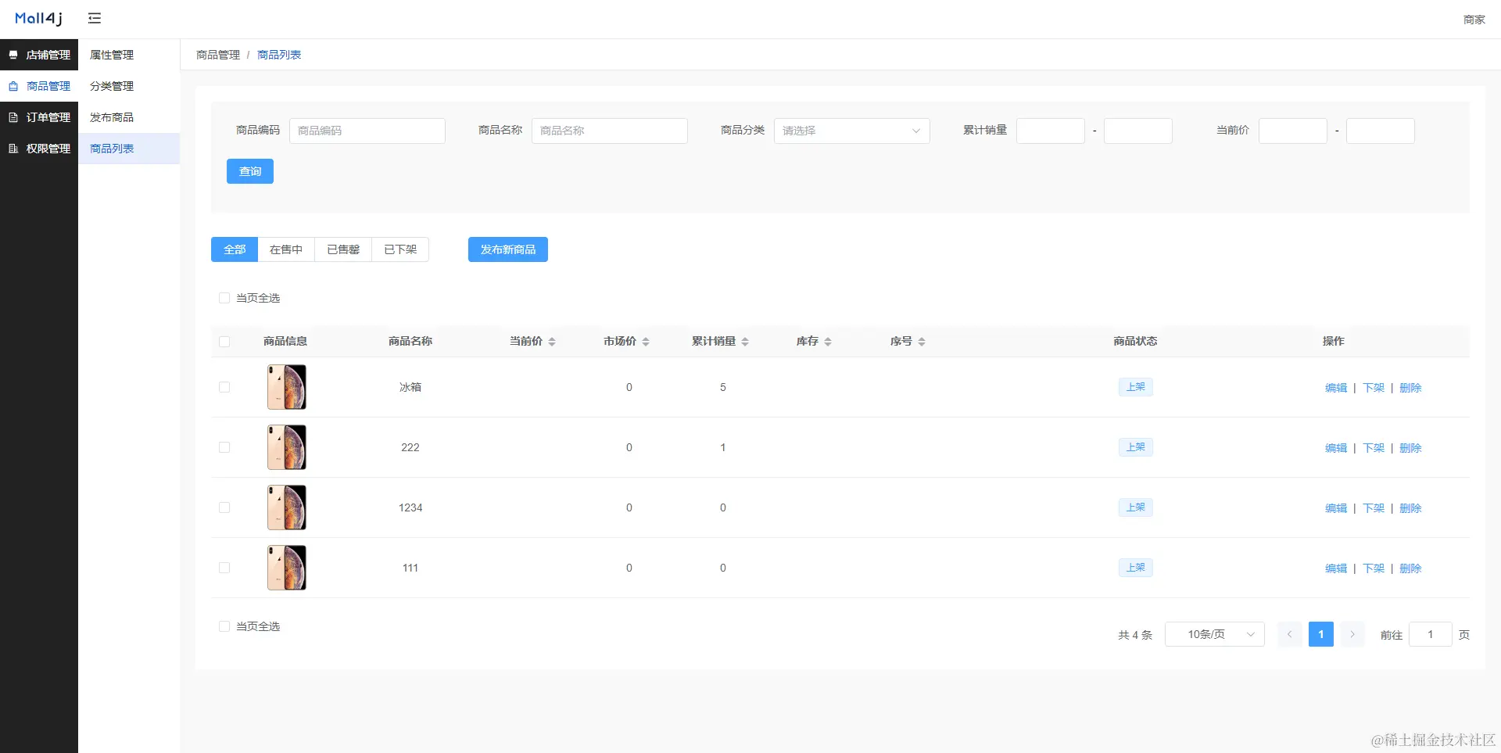The height and width of the screenshot is (753, 1501).
Task: Go to previous page arrow
Action: click(1290, 634)
